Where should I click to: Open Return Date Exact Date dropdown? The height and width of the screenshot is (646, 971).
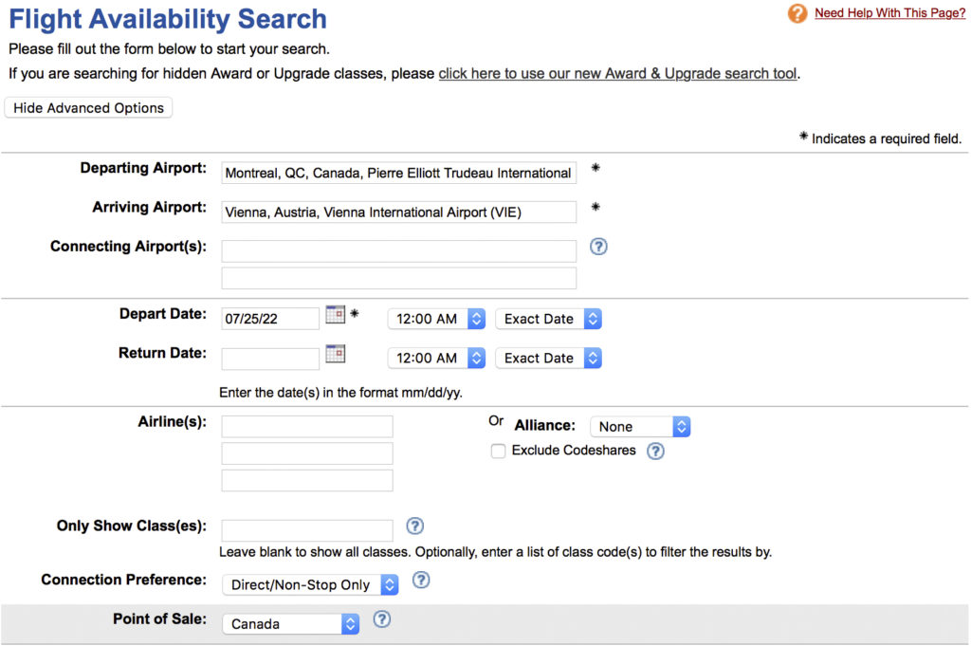point(548,358)
